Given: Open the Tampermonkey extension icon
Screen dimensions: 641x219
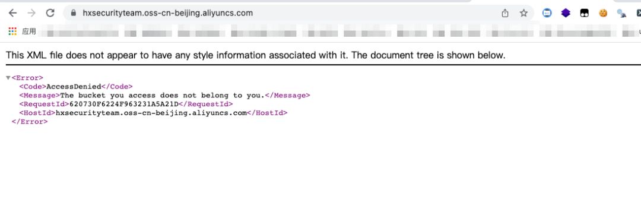Looking at the screenshot, I should (x=584, y=13).
